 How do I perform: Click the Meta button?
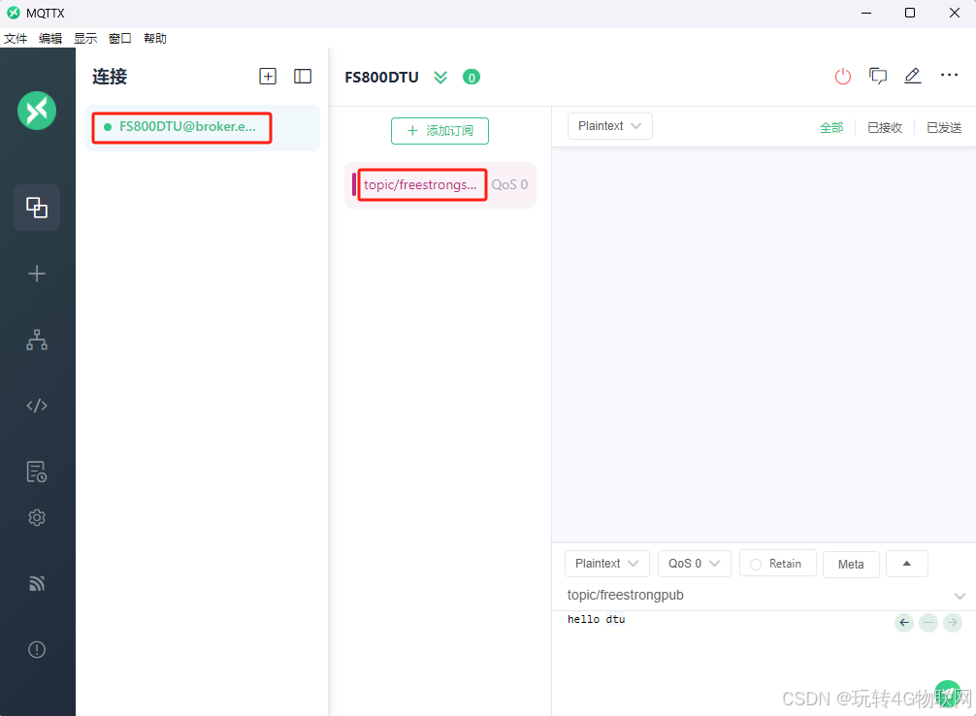(851, 565)
